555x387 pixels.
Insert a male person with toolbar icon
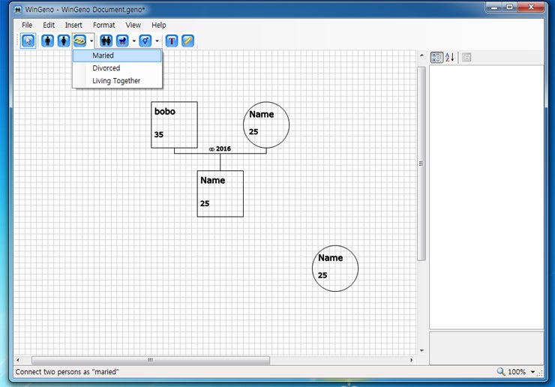click(47, 40)
